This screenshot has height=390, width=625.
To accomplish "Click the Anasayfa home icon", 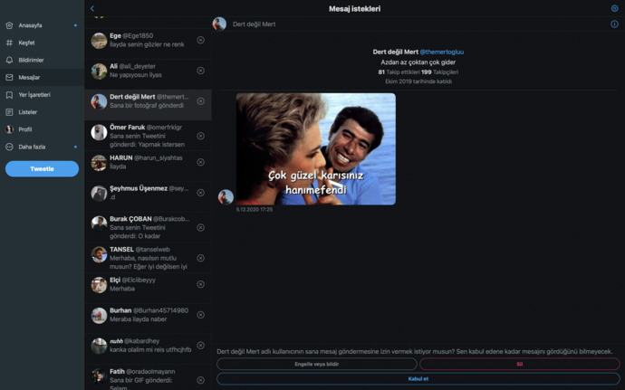I will click(x=10, y=25).
